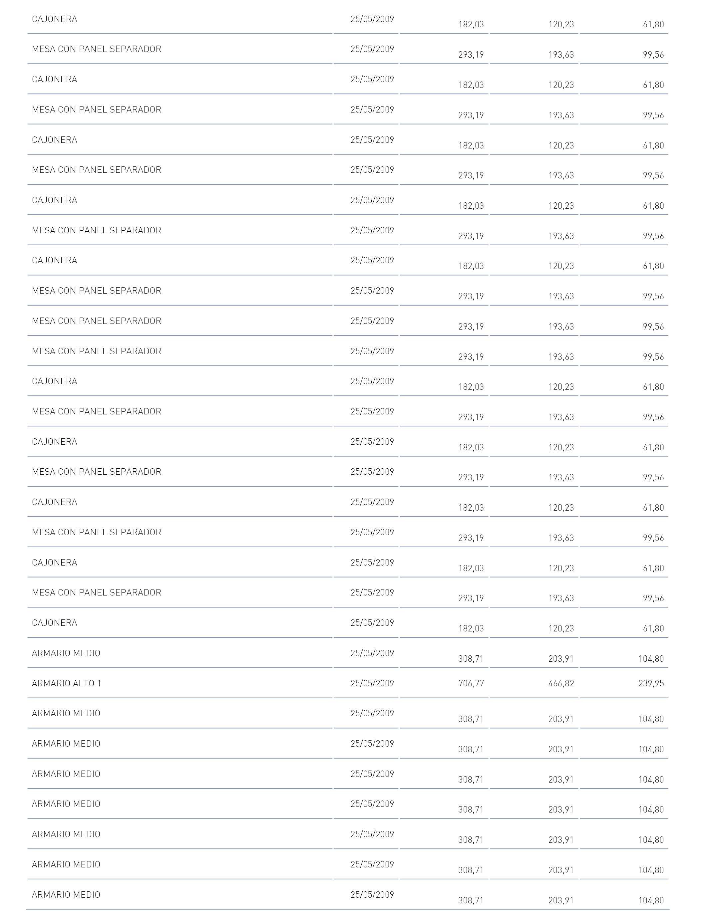Screen dimensions: 708x924
Task: Select the ARMARIO MEDIO label directly above ARMARIO ALTO 1
Action: (x=66, y=653)
